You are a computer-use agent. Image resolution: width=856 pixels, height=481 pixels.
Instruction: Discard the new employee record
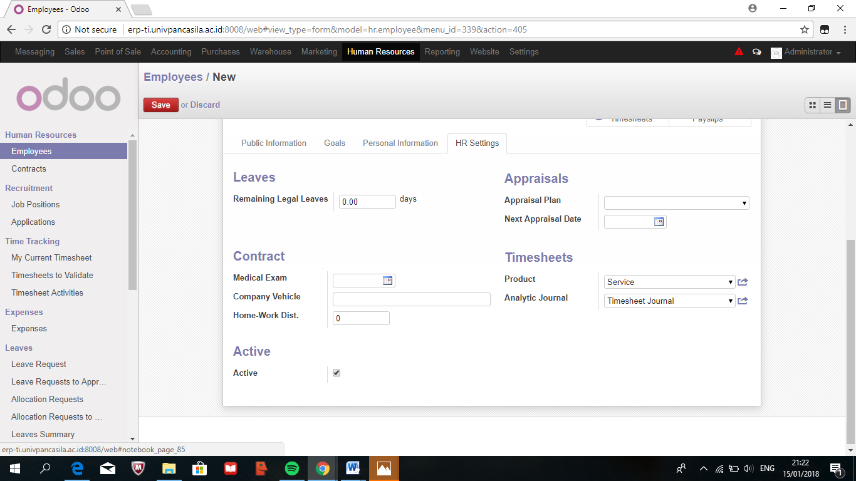click(x=205, y=105)
